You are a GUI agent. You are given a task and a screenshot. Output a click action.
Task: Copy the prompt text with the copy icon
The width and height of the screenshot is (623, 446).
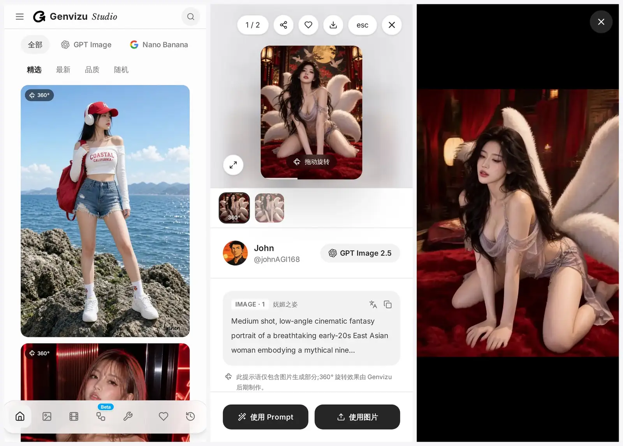click(x=388, y=305)
